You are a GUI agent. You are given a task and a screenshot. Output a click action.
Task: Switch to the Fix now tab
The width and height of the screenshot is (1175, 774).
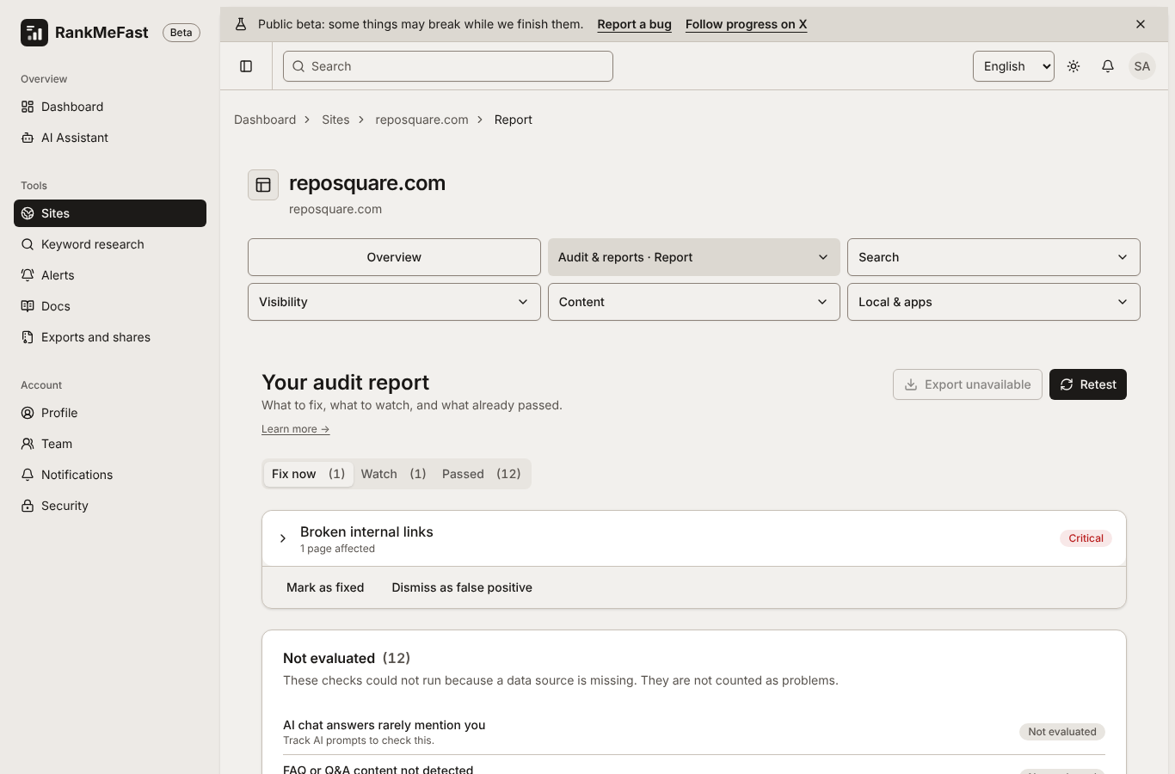308,474
